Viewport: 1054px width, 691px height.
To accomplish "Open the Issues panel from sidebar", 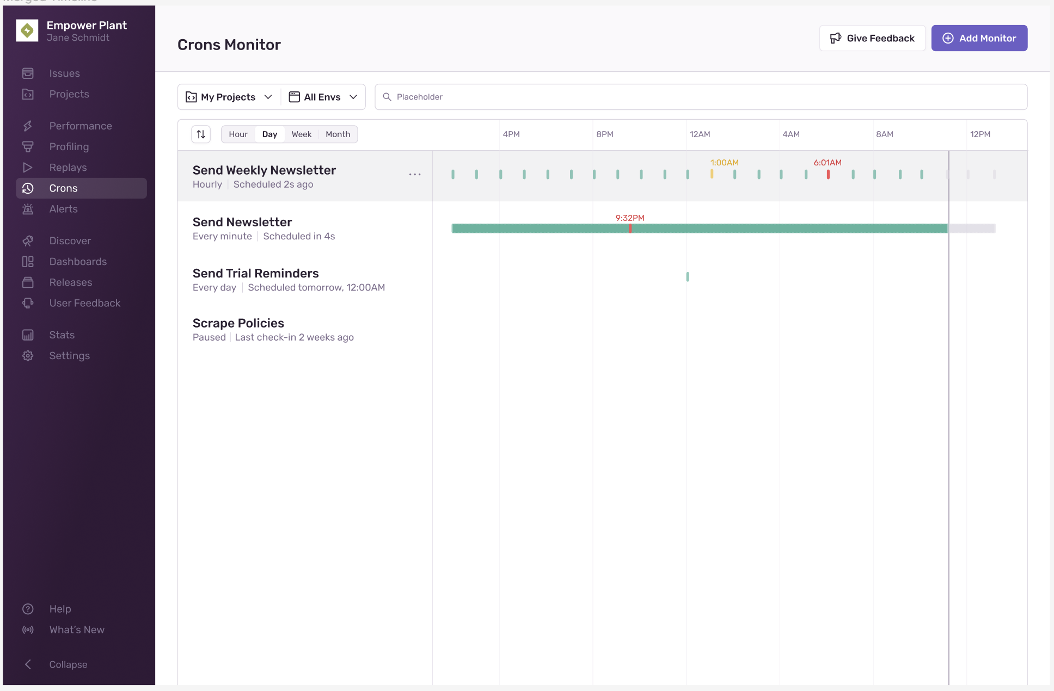I will tap(28, 73).
